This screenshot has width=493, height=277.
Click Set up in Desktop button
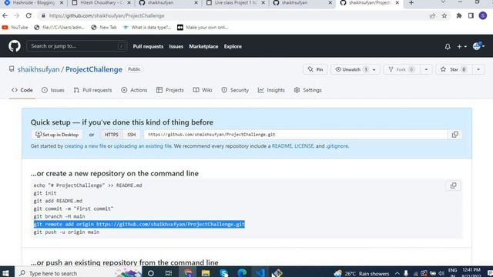(x=57, y=135)
